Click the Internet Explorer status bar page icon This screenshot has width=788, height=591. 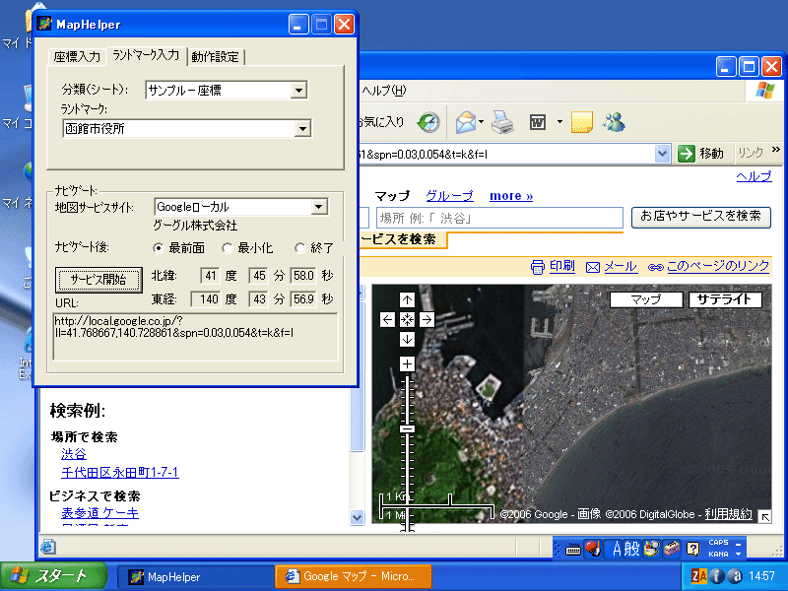[x=48, y=547]
